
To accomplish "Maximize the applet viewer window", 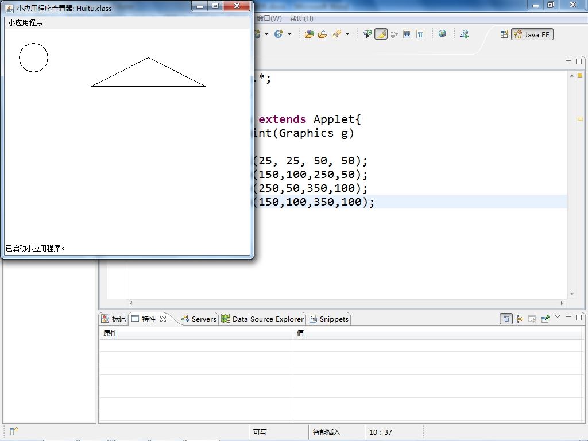I will [x=215, y=6].
